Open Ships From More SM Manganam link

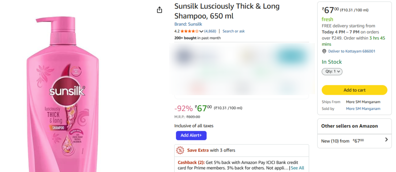click(363, 102)
